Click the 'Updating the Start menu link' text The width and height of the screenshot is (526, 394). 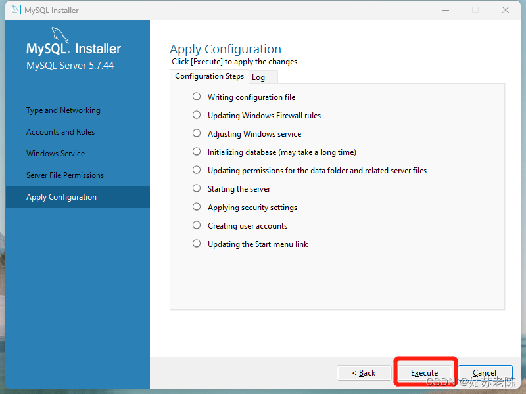[258, 244]
